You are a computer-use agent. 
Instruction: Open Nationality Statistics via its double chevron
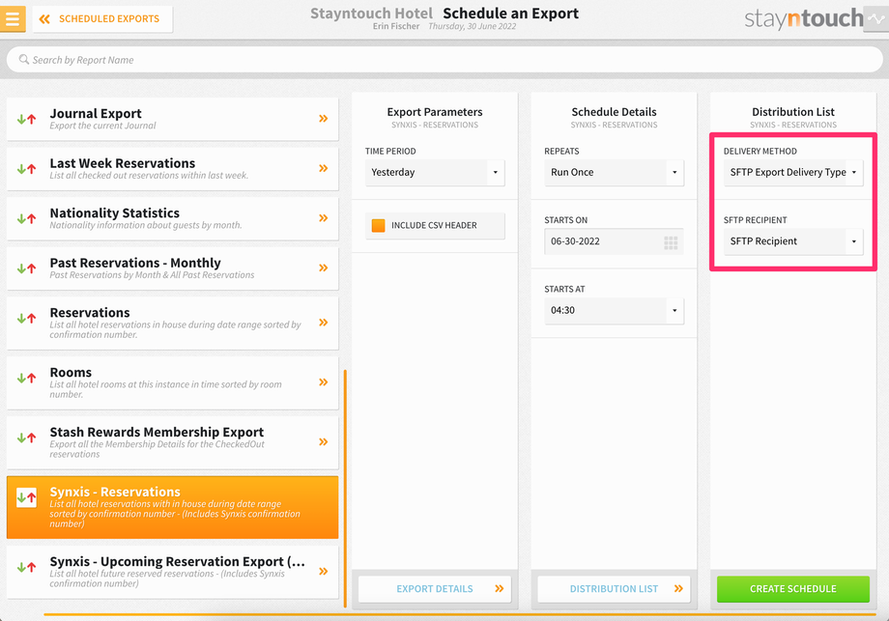point(323,218)
